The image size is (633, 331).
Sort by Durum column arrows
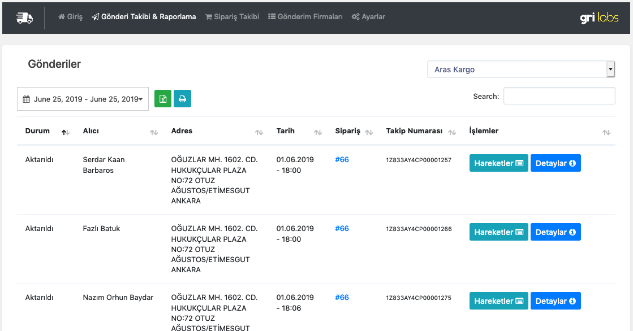[66, 132]
